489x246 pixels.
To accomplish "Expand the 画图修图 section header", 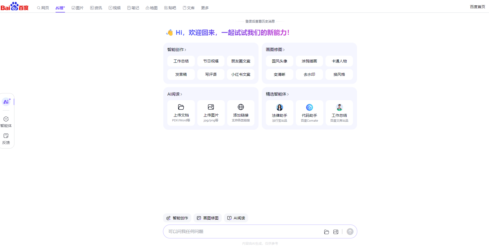I will coord(275,50).
